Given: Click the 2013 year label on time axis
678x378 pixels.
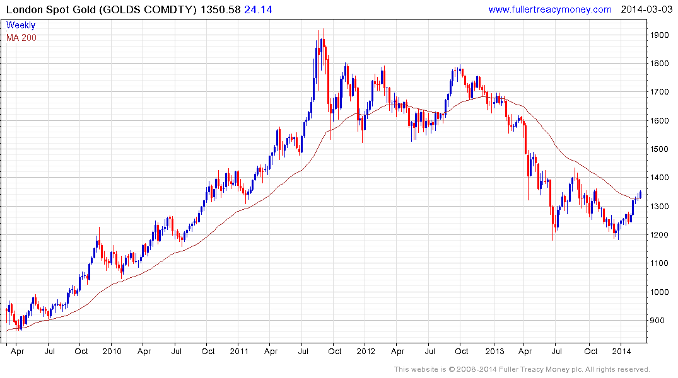Looking at the screenshot, I should [494, 351].
